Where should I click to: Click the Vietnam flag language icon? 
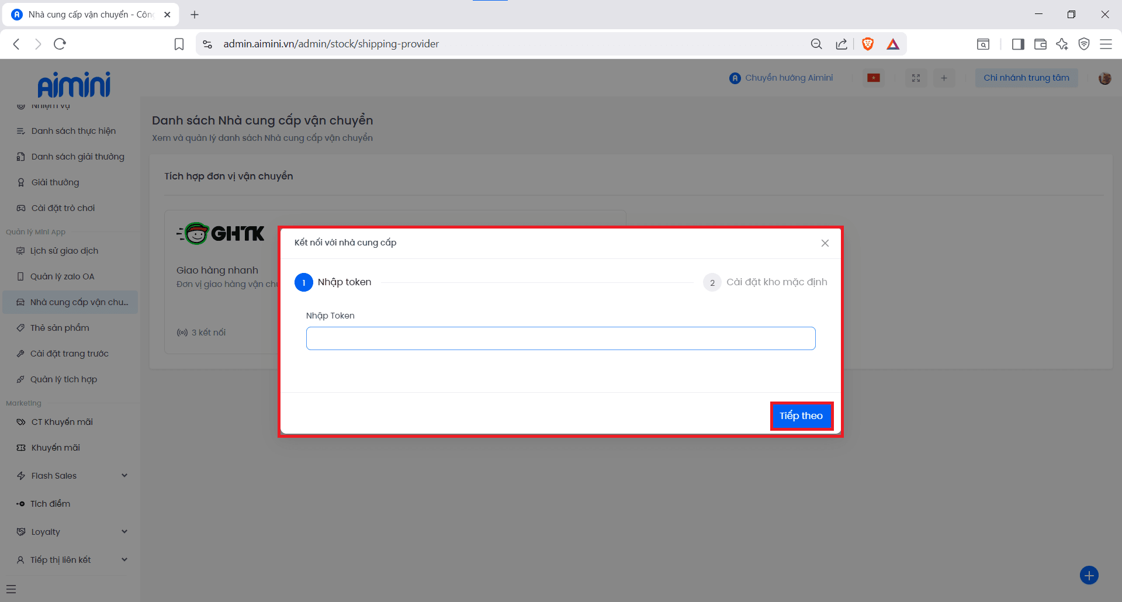(x=874, y=78)
